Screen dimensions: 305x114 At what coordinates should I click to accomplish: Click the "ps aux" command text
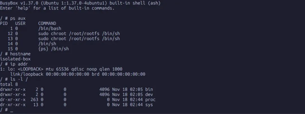(x=18, y=18)
